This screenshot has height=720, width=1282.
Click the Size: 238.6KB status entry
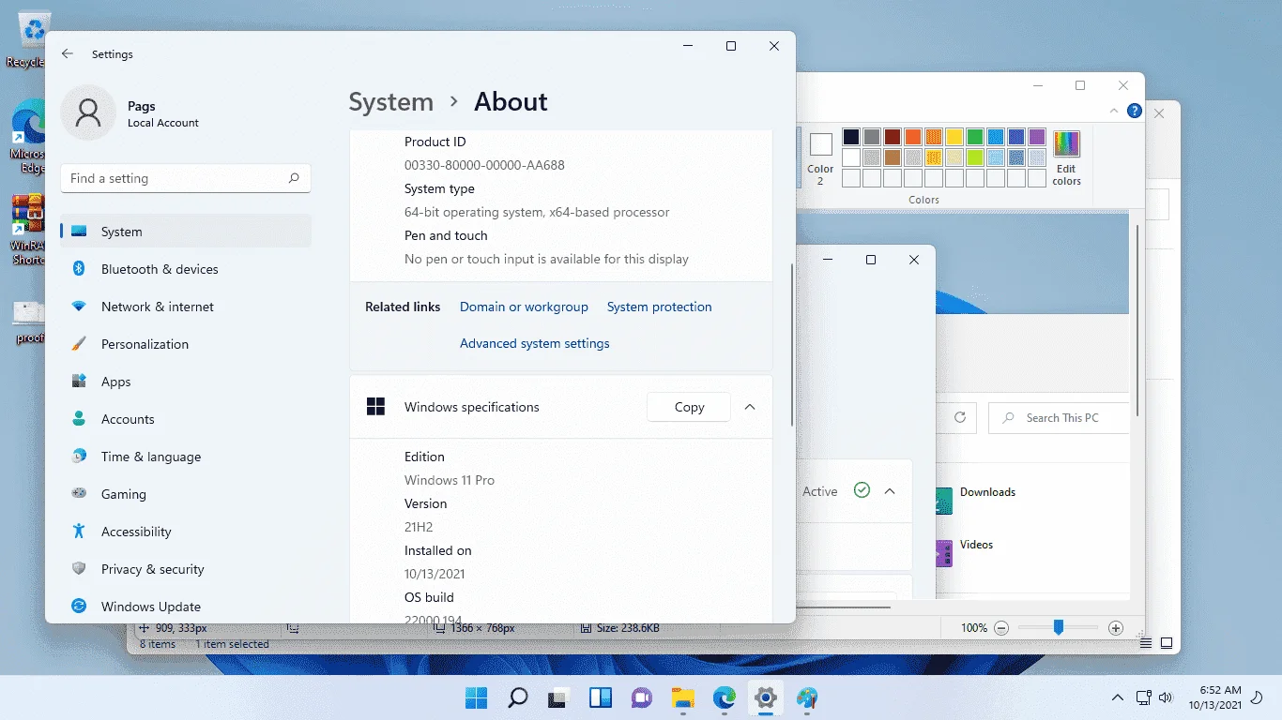(620, 628)
